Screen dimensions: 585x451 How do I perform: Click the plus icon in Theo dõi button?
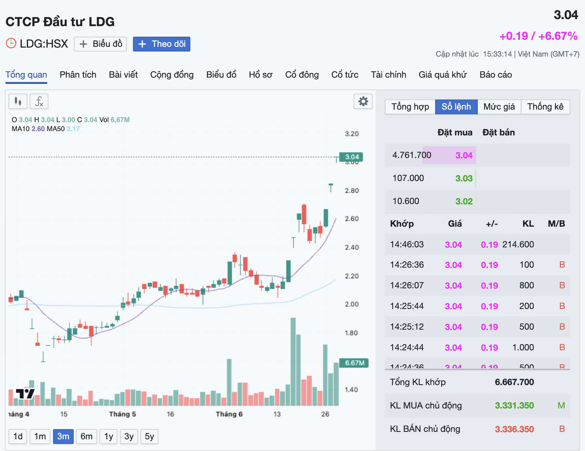(142, 44)
